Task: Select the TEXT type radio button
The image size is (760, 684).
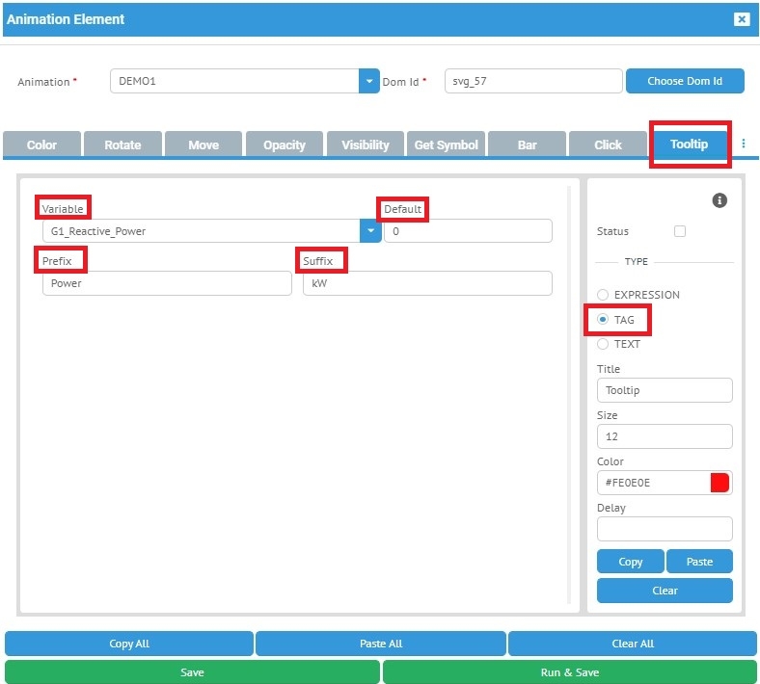Action: 603,344
